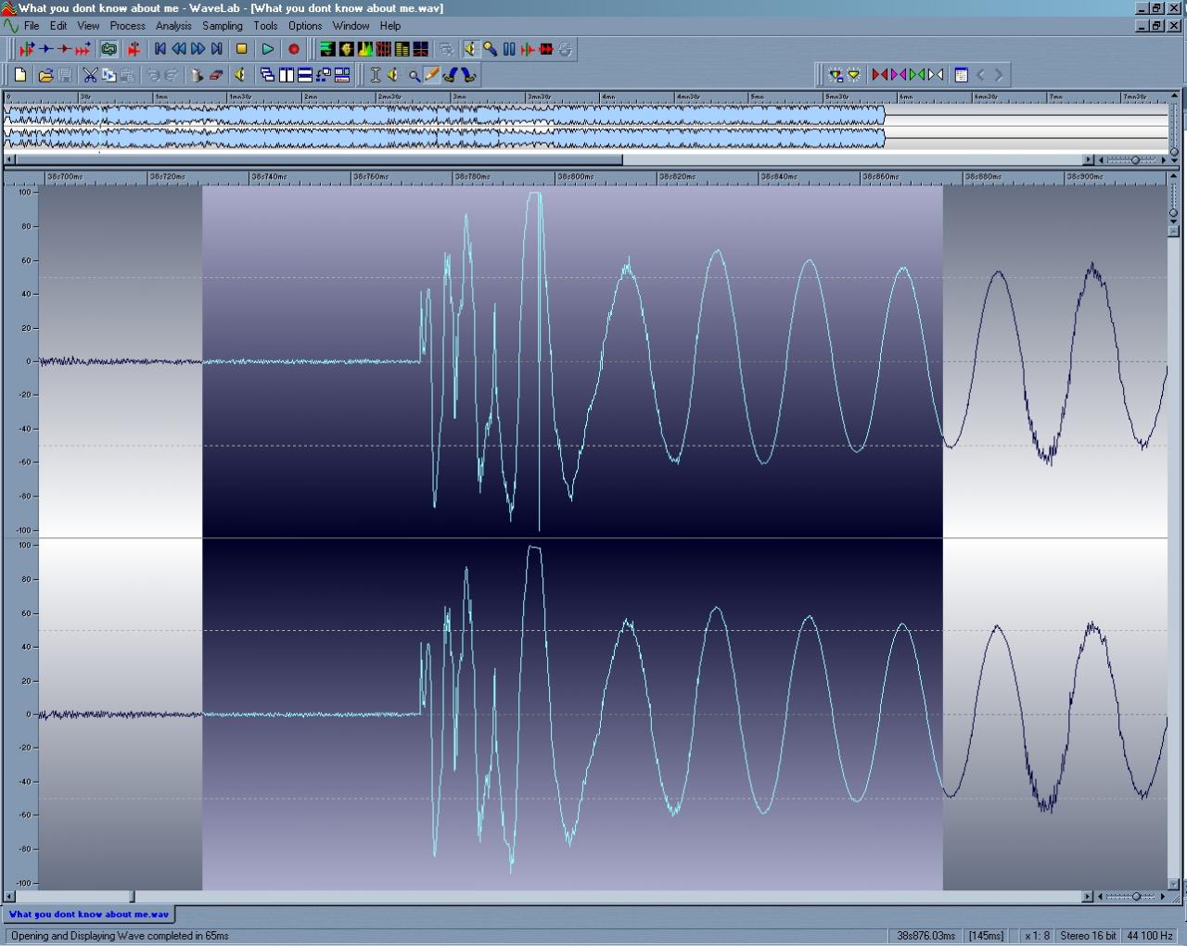Viewport: 1187px width, 946px height.
Task: Select the 'What you dont know about me.wav' tab
Action: click(x=89, y=914)
